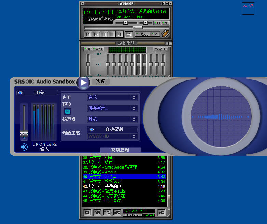Open the playlist 清单 (List) menu button
Viewport: 267px width, 224px height.
(161, 212)
